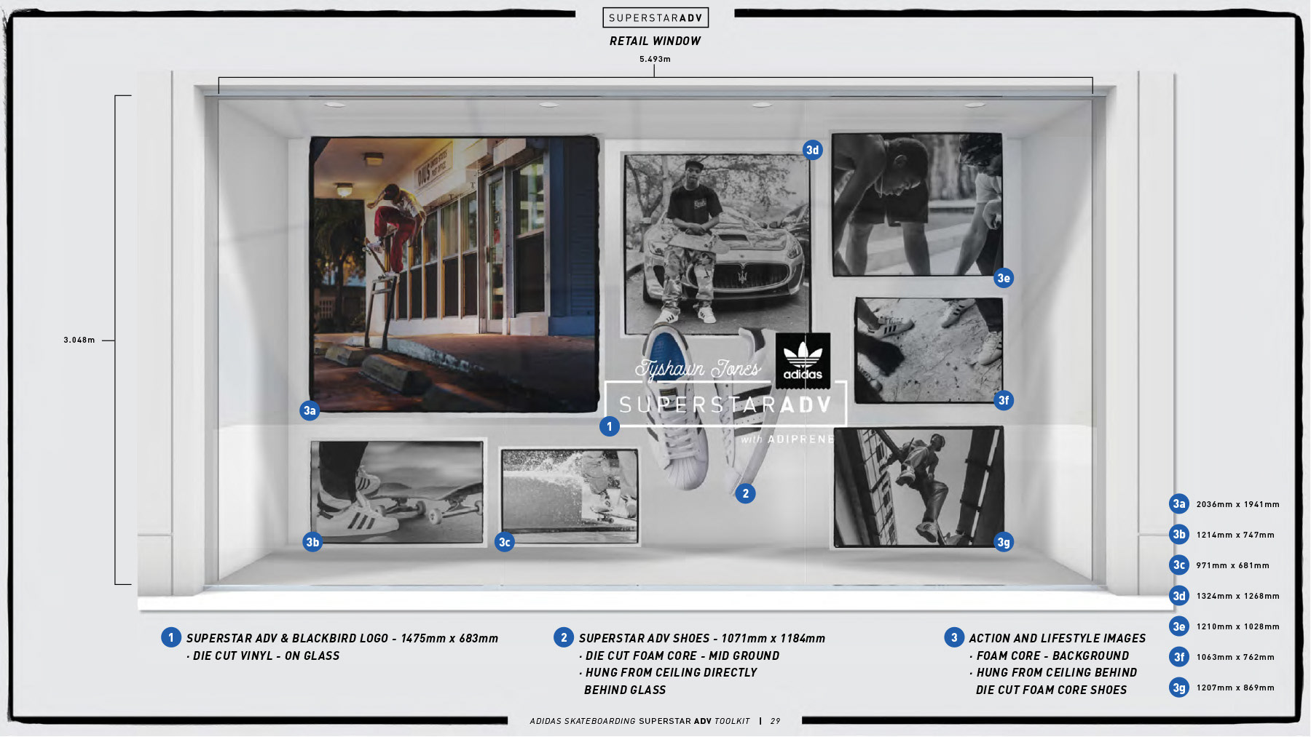Click the 1324mm x 1268mm size text
This screenshot has width=1311, height=737.
1237,596
